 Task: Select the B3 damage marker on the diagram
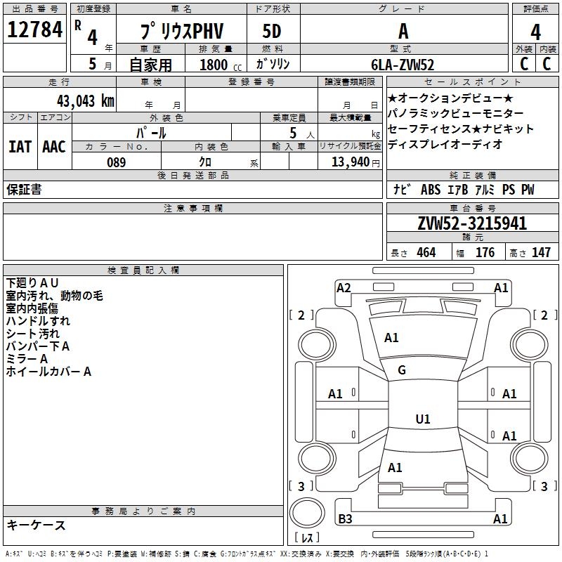click(x=345, y=519)
